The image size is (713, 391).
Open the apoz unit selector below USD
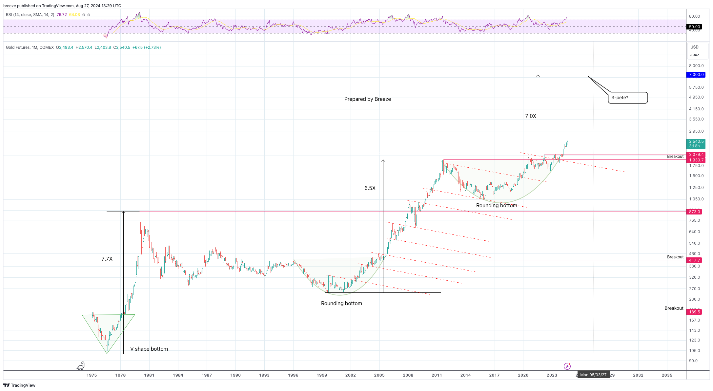tap(694, 55)
